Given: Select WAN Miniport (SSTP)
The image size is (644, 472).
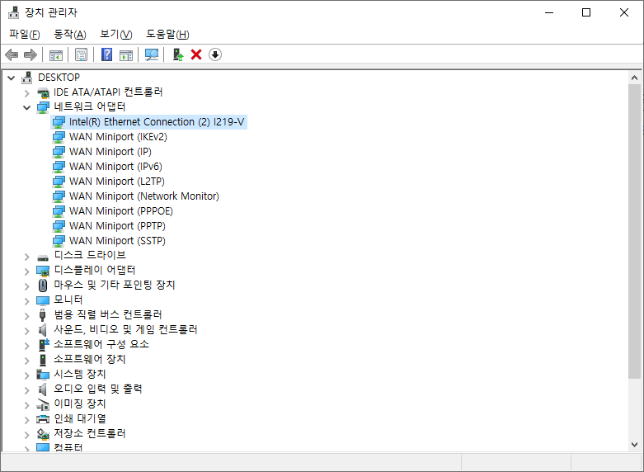Looking at the screenshot, I should (x=117, y=240).
